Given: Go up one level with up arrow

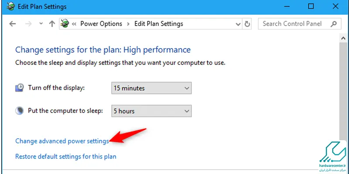Looking at the screenshot, I should coord(52,24).
